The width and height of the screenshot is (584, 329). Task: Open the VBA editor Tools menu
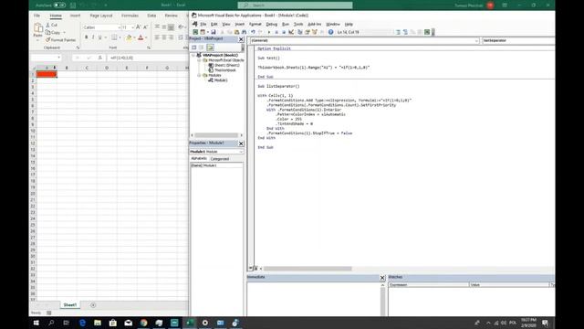tap(298, 25)
